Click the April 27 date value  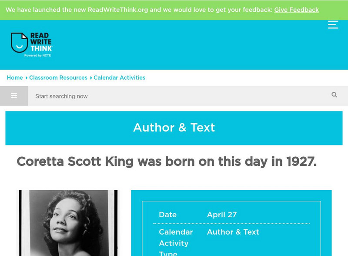(x=222, y=215)
